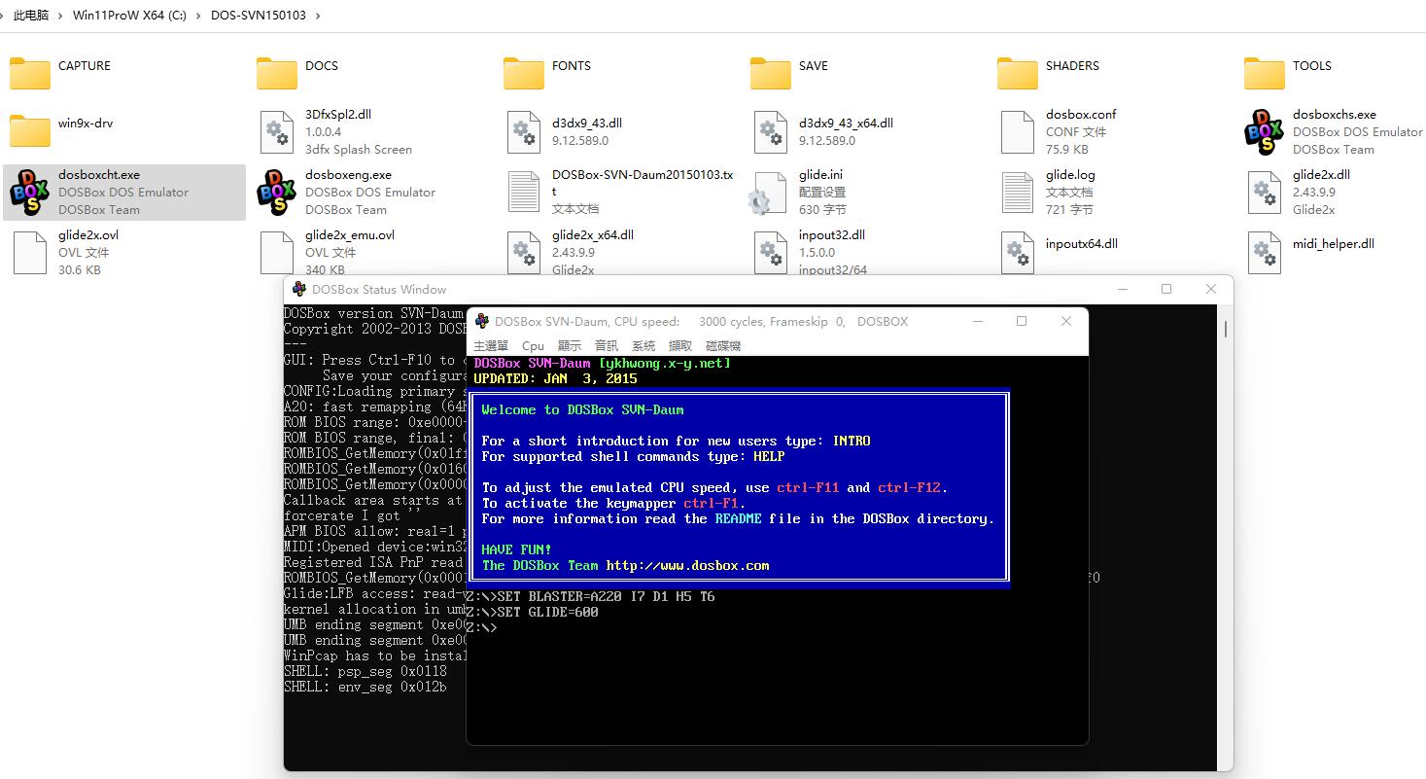Select the inpout32.dll icon
The height and width of the screenshot is (779, 1426).
(771, 252)
